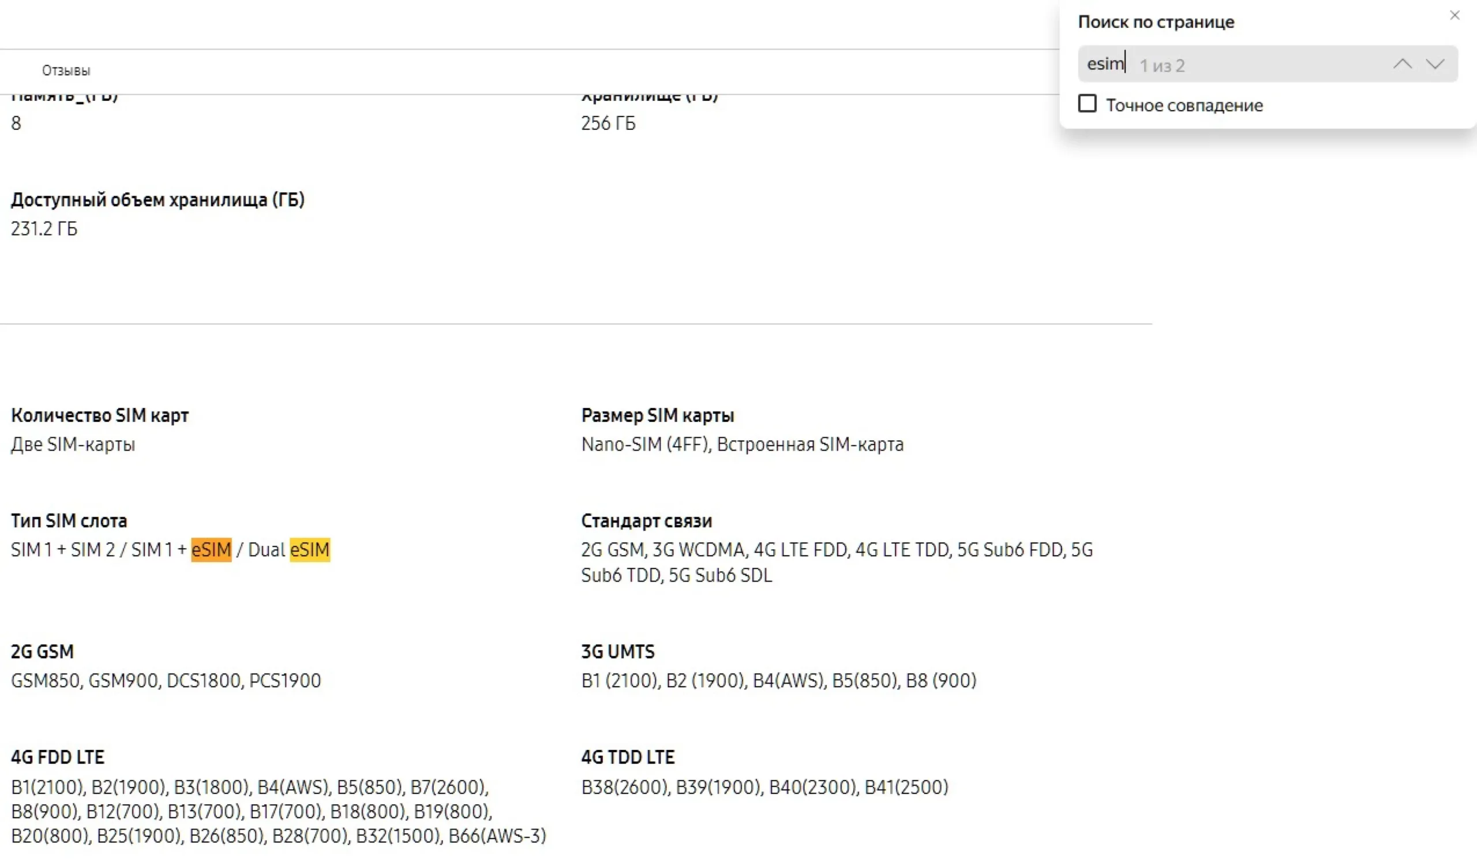Click the 'Поиск по странице' title
The height and width of the screenshot is (866, 1477).
pos(1156,23)
